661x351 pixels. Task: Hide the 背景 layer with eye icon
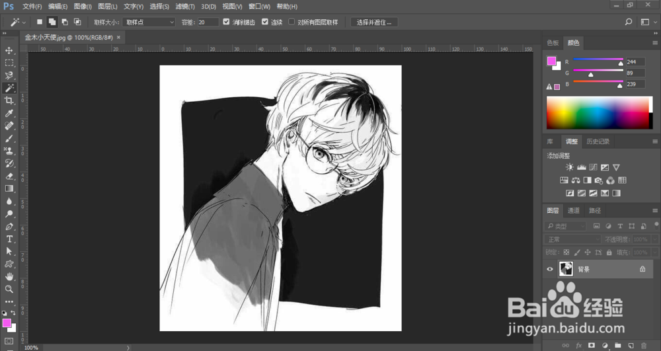(x=550, y=269)
